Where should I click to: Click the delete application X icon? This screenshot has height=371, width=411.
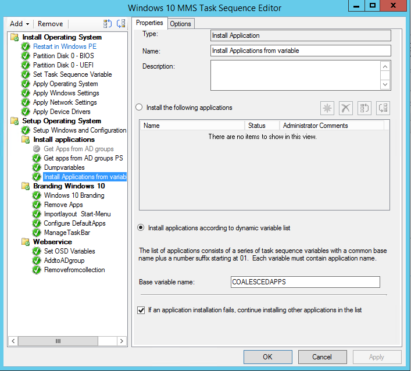pyautogui.click(x=346, y=108)
